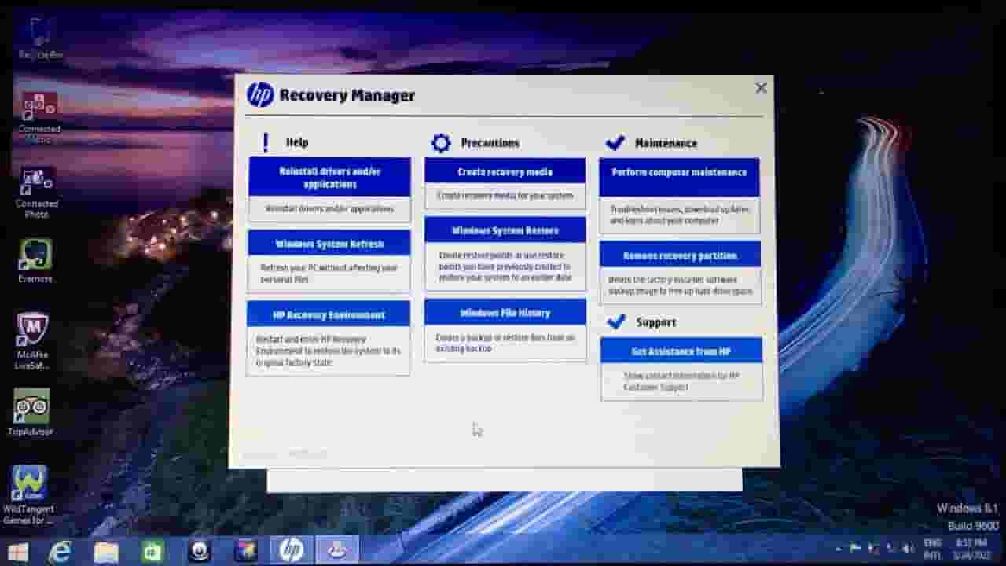Choose Reinstall drivers and/or applications
The image size is (1006, 566).
(329, 178)
